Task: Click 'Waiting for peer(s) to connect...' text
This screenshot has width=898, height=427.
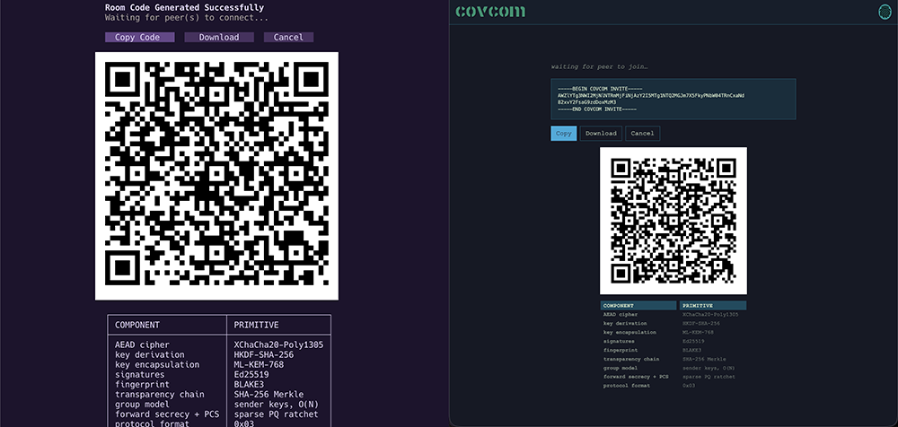Action: coord(187,18)
